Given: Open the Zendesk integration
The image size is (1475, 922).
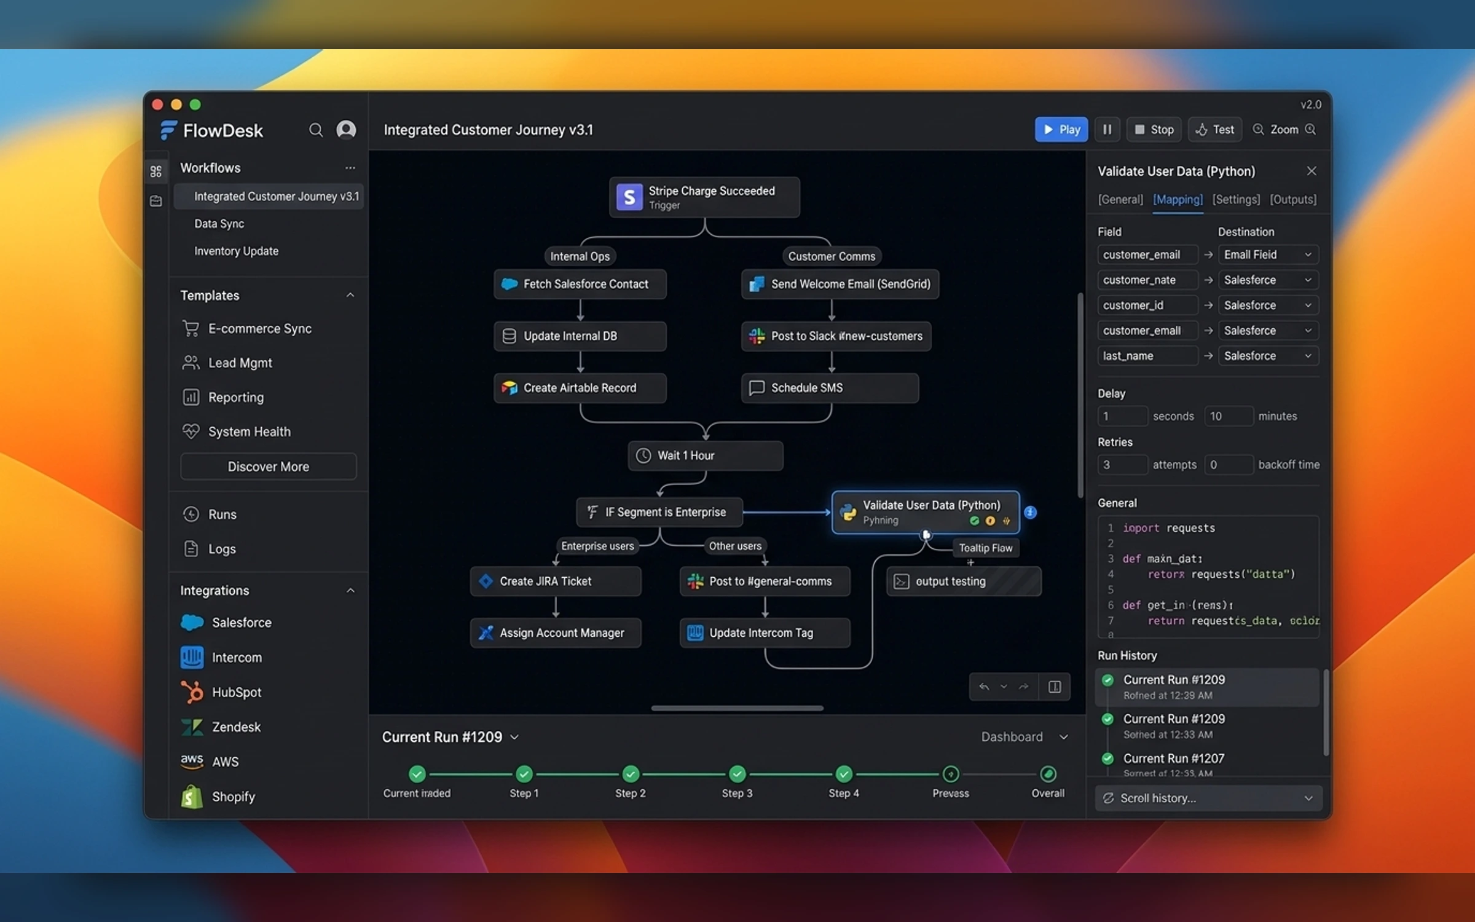Looking at the screenshot, I should 221,727.
